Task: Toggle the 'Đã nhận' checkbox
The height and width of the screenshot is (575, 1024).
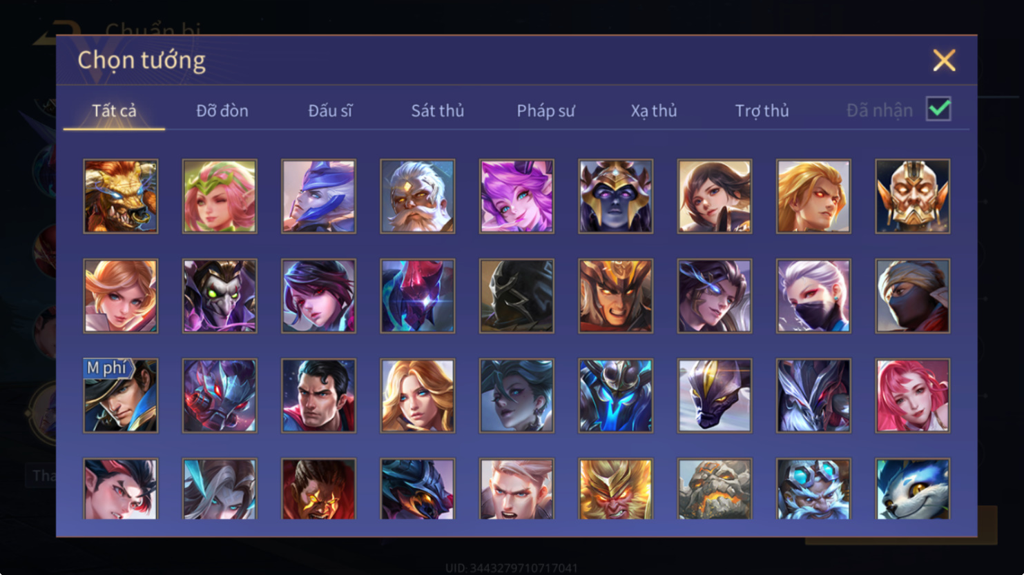Action: (939, 109)
